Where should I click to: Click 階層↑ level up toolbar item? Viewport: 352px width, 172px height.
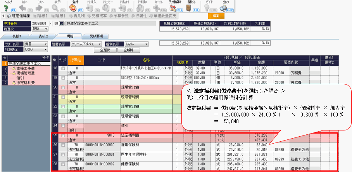click(x=40, y=16)
